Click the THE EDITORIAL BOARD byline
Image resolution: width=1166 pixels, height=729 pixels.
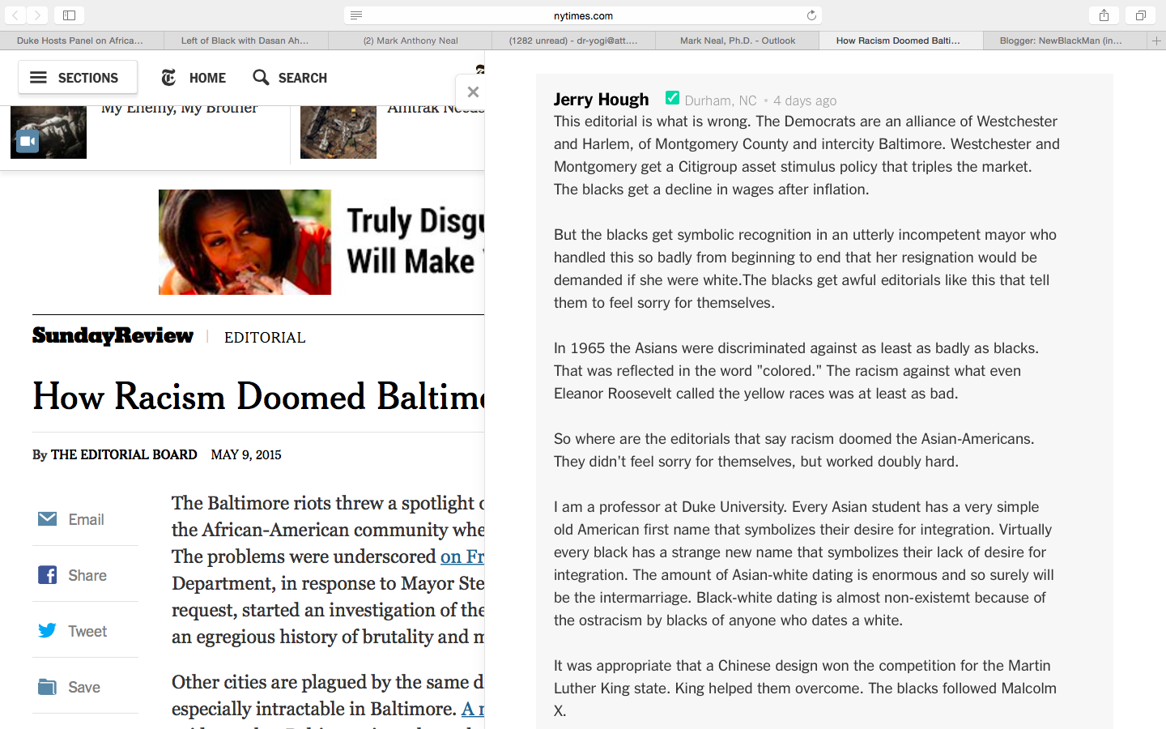click(124, 454)
